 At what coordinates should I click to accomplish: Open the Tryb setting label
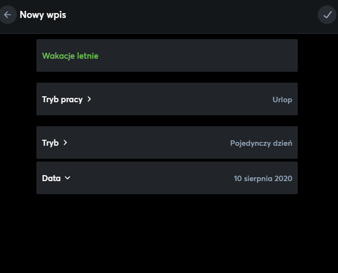tap(50, 143)
